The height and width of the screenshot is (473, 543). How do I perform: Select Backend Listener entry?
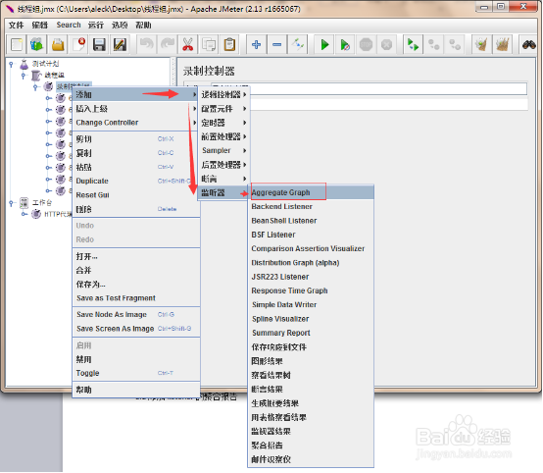[x=311, y=206]
